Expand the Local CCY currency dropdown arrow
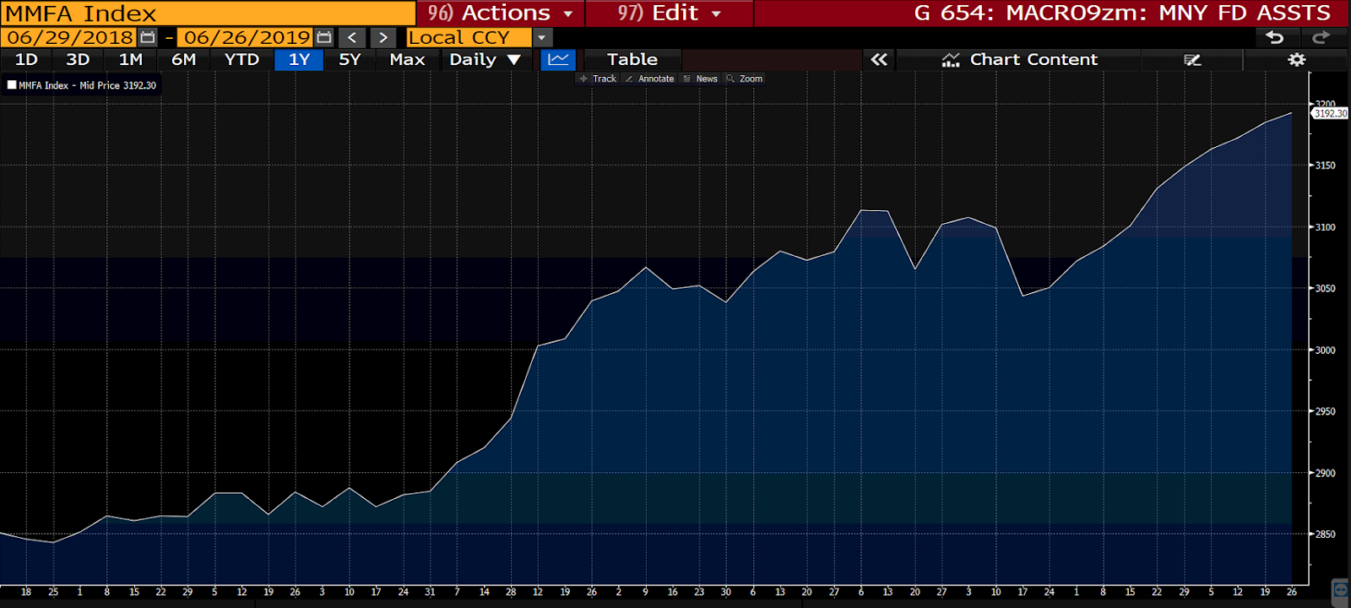 [542, 37]
